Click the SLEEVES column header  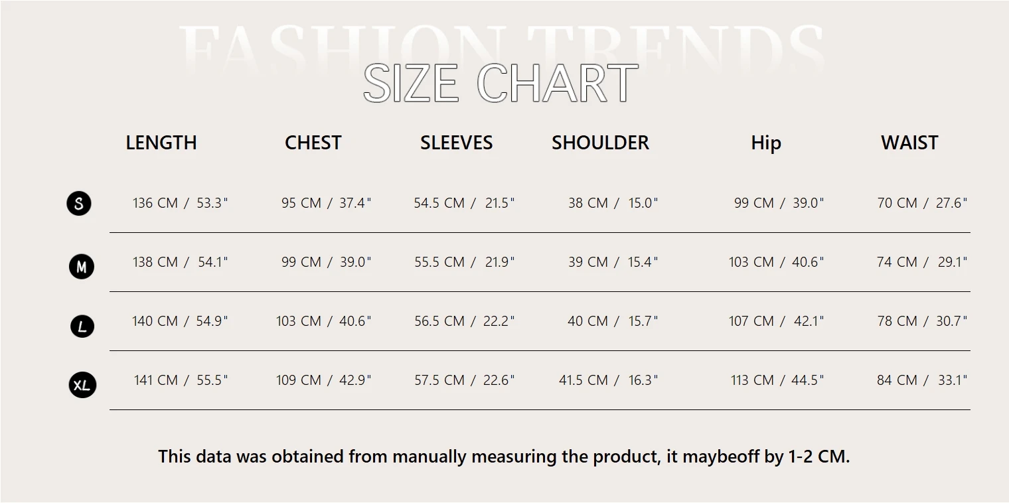click(456, 143)
